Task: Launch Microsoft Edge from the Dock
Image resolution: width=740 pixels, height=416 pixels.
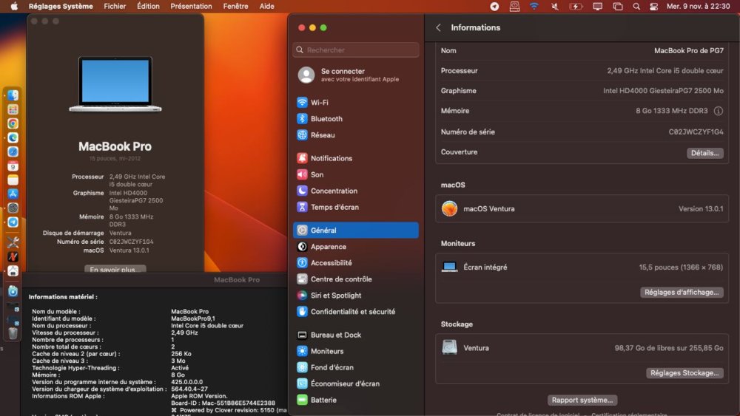Action: click(x=13, y=137)
